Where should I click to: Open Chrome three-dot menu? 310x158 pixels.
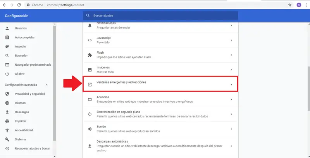click(306, 5)
